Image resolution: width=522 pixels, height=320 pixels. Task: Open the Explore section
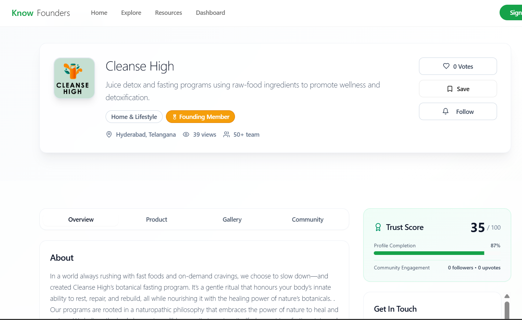pos(131,12)
